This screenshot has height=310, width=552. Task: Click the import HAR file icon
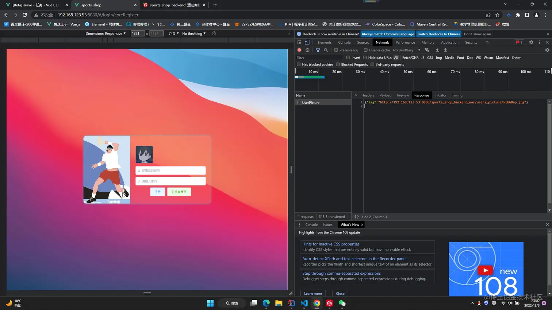point(437,50)
